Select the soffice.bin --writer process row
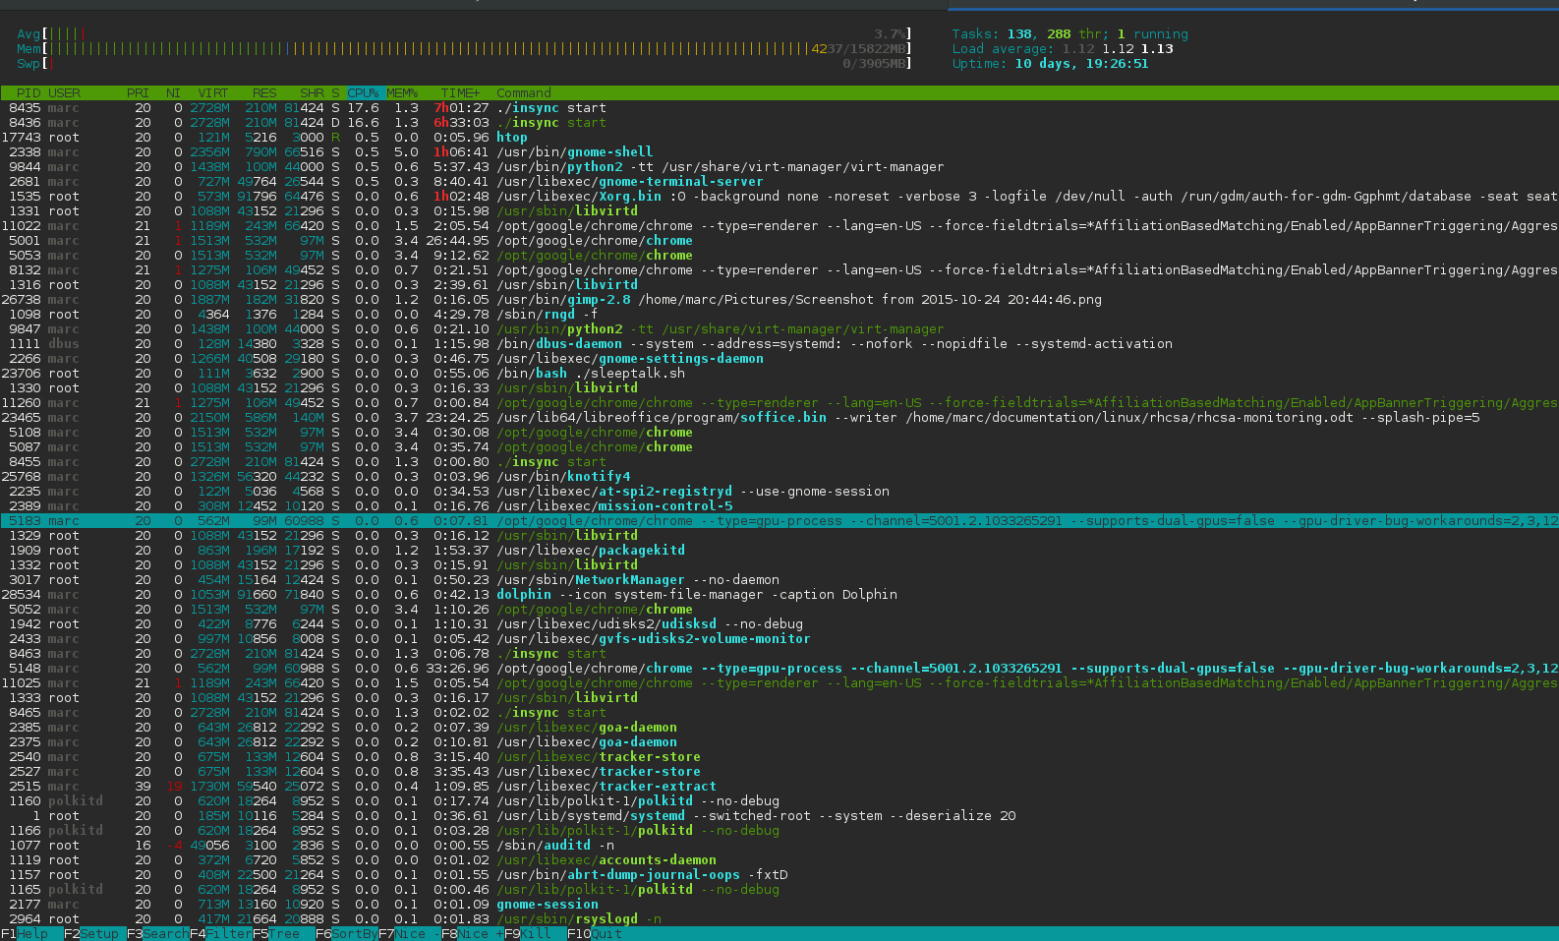 click(x=779, y=418)
